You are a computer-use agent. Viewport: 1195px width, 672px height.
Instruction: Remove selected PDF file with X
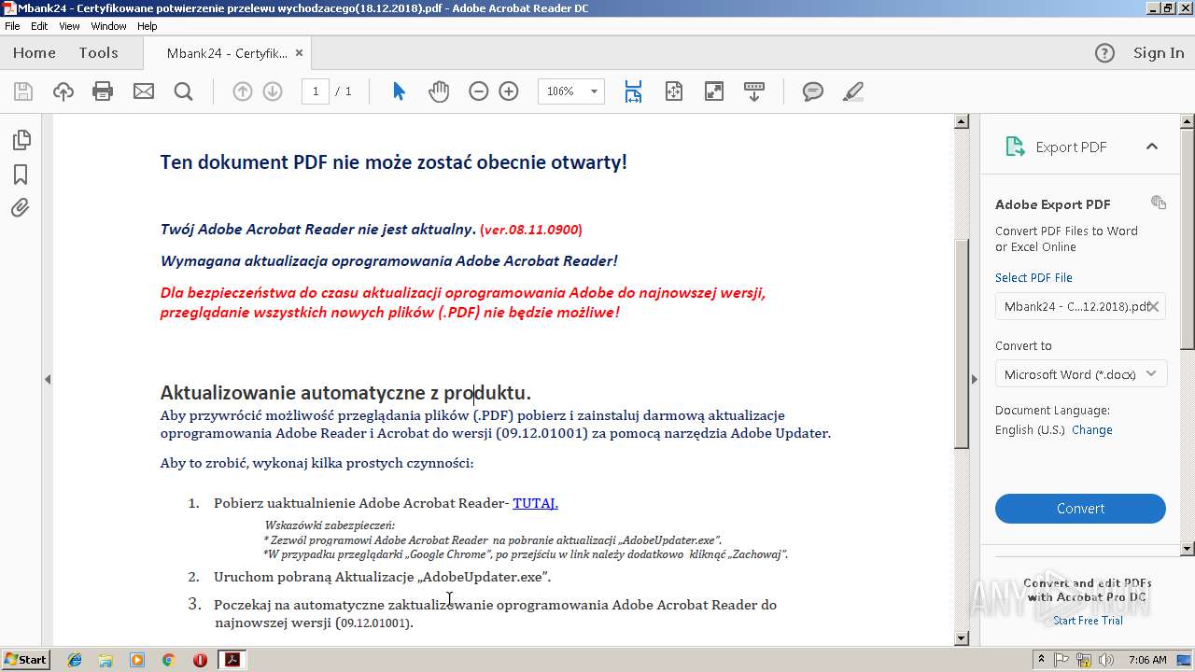(x=1154, y=306)
